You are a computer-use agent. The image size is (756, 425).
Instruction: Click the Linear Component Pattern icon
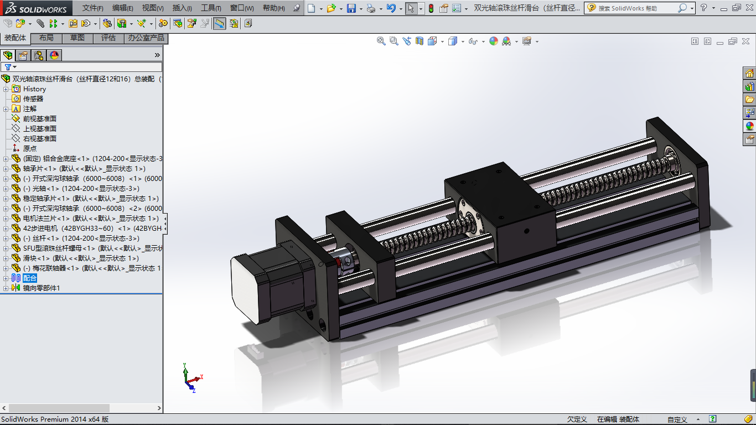point(54,23)
